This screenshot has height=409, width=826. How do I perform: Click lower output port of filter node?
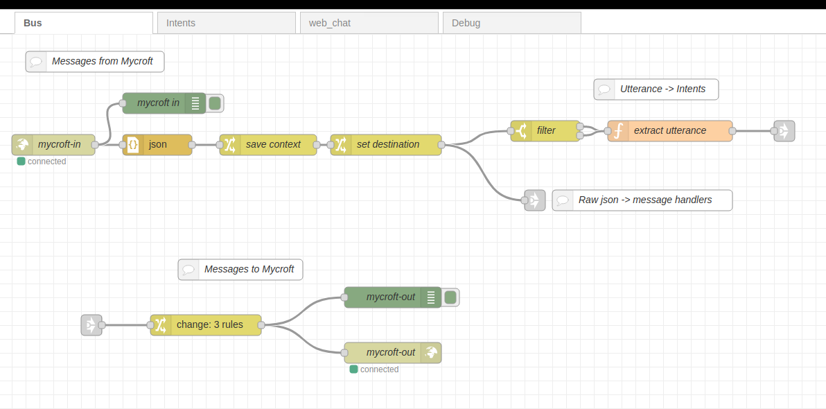[x=579, y=135]
